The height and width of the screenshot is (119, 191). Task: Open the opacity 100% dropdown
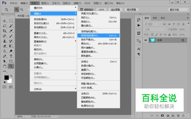coord(188,29)
